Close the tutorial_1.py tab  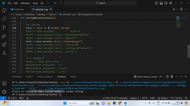point(51,9)
